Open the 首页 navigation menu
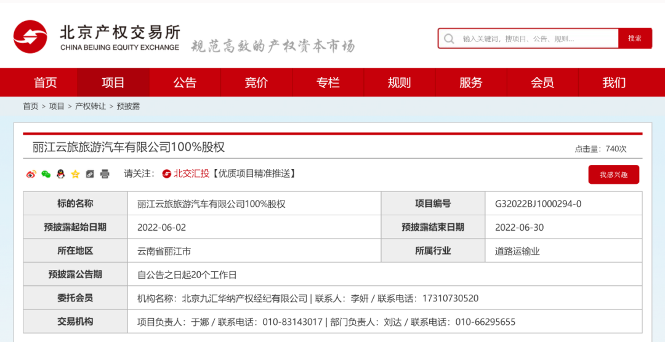 [x=45, y=82]
